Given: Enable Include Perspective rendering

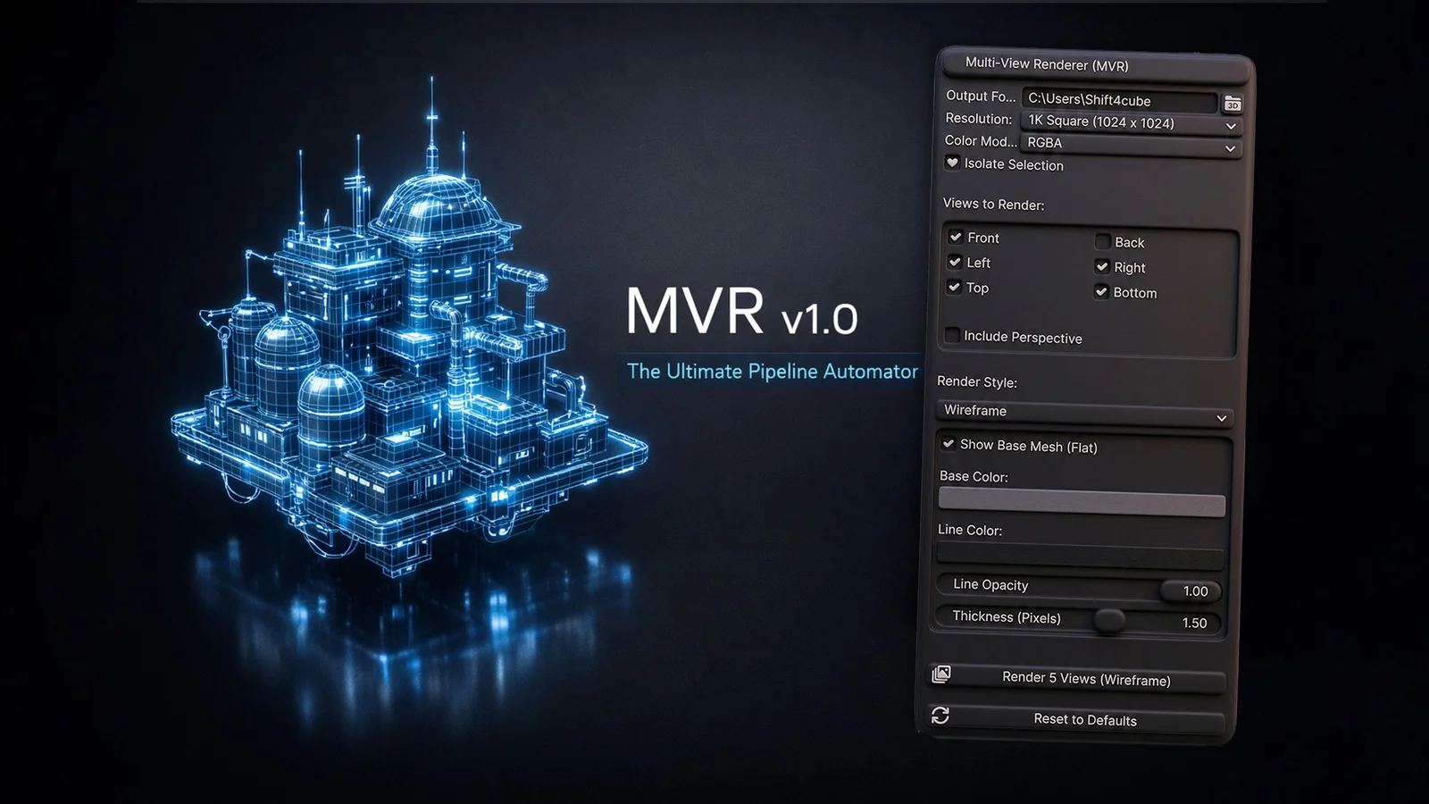Looking at the screenshot, I should [953, 333].
